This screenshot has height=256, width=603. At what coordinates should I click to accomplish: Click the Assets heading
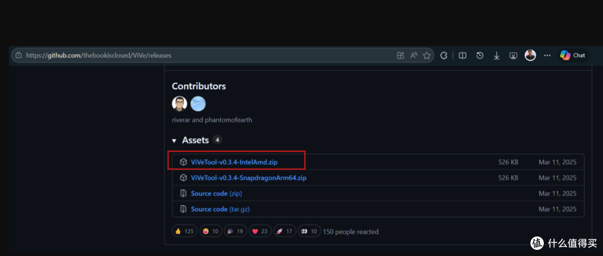(x=195, y=141)
